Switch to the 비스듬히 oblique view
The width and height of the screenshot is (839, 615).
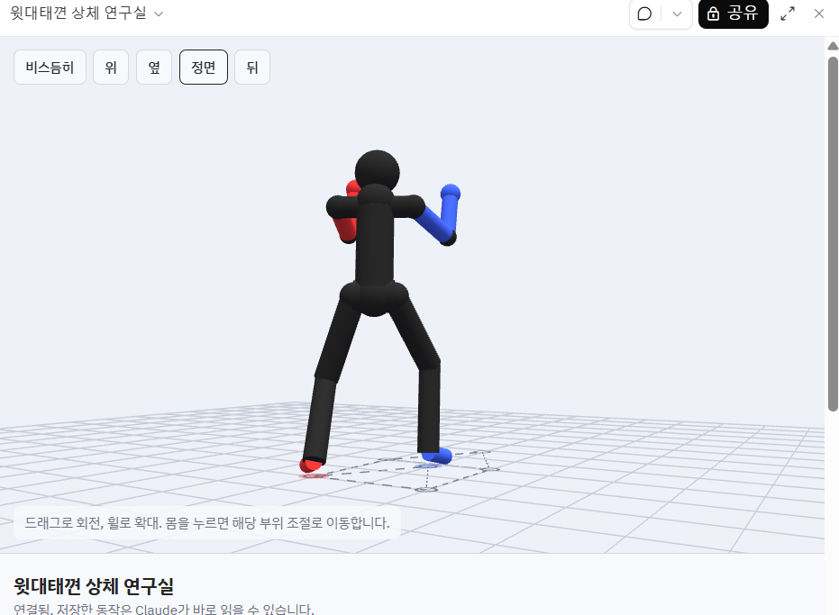(x=50, y=68)
